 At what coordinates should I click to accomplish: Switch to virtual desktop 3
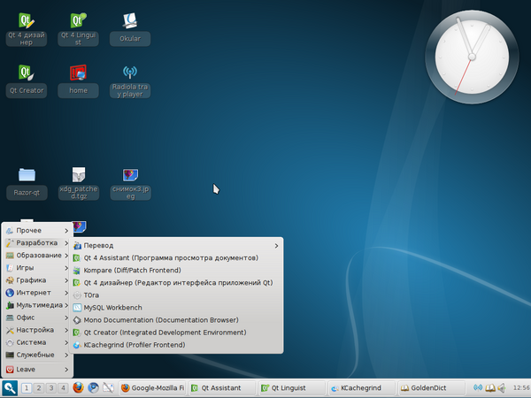point(50,388)
